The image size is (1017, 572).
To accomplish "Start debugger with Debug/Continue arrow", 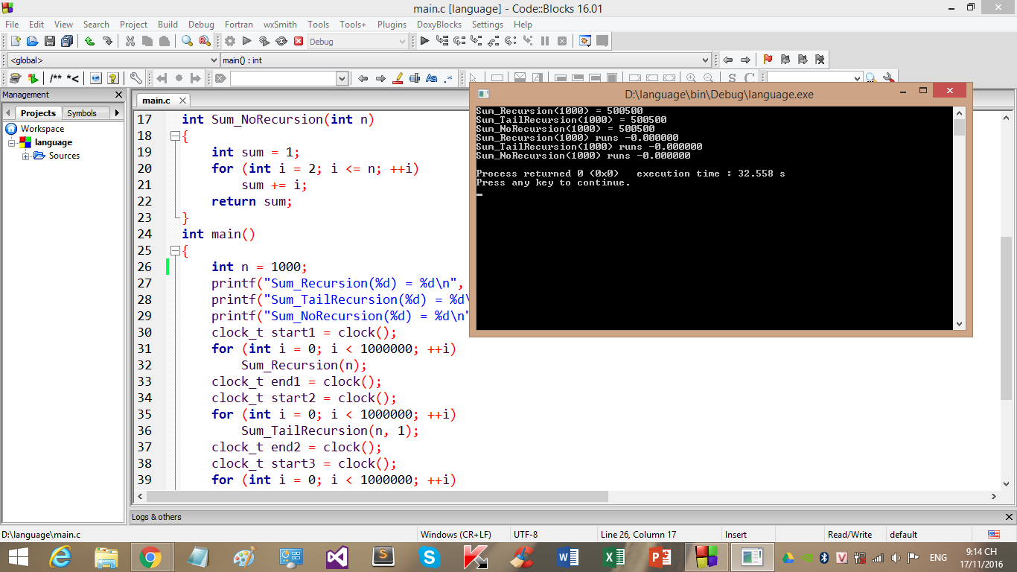I will coord(424,42).
